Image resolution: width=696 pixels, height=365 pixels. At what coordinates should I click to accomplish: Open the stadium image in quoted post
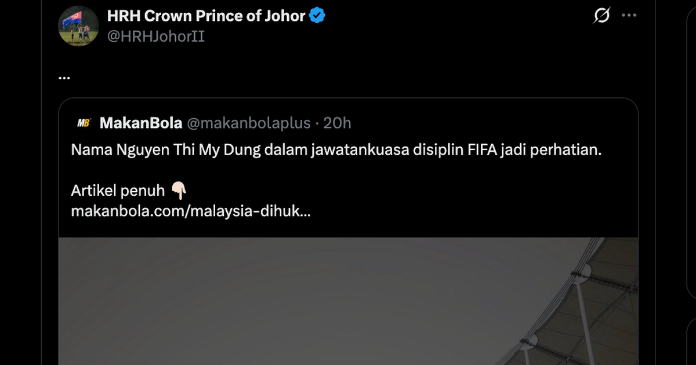[x=348, y=301]
